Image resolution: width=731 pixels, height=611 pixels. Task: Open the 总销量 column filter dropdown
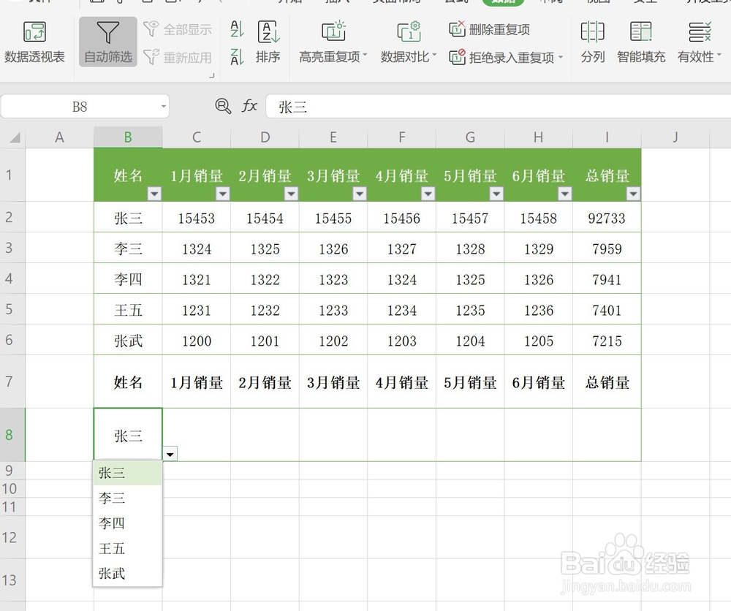[633, 194]
